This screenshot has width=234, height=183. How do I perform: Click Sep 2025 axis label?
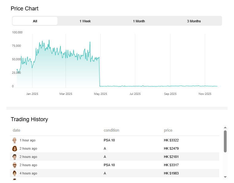(x=170, y=94)
